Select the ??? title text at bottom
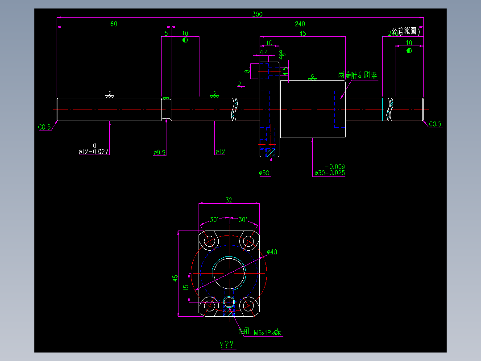The image size is (481, 361). click(x=226, y=344)
